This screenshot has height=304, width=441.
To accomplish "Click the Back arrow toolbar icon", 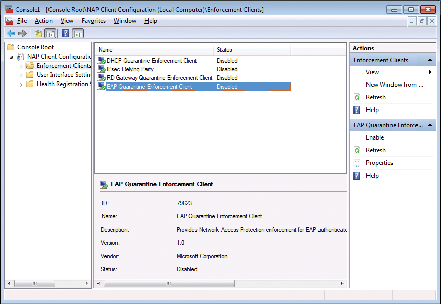I will (11, 34).
